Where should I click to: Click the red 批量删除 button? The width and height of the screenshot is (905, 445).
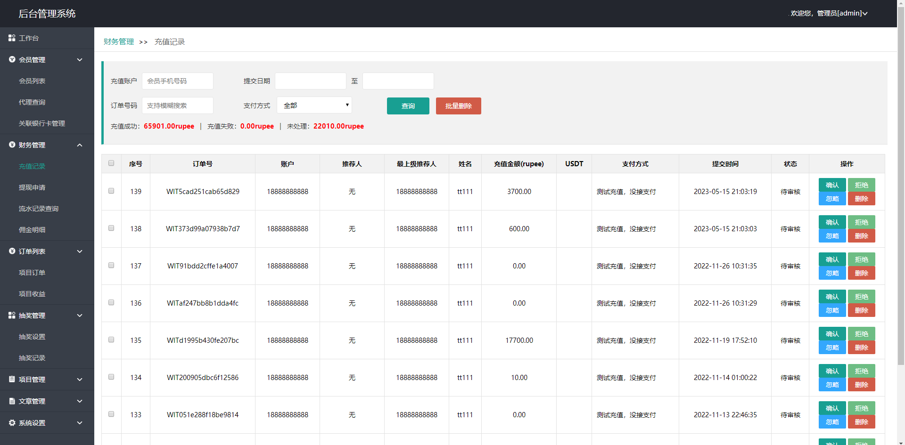pos(458,106)
